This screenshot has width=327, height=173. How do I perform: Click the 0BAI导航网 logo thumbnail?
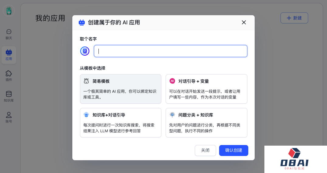point(295,159)
